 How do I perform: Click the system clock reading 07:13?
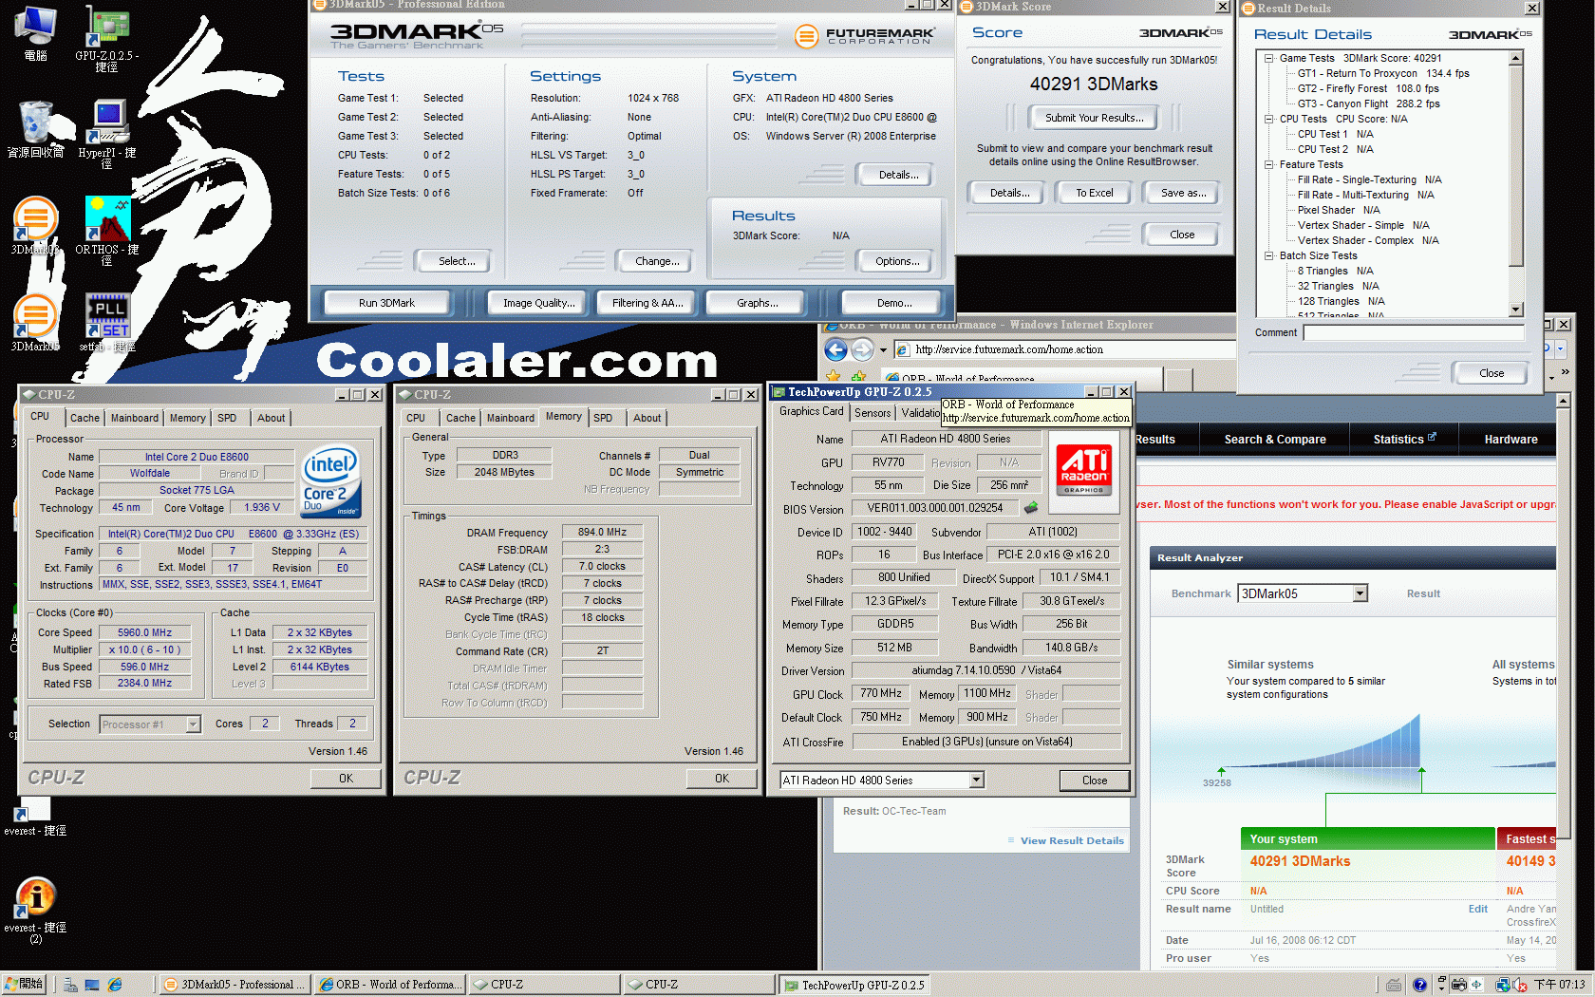1559,985
